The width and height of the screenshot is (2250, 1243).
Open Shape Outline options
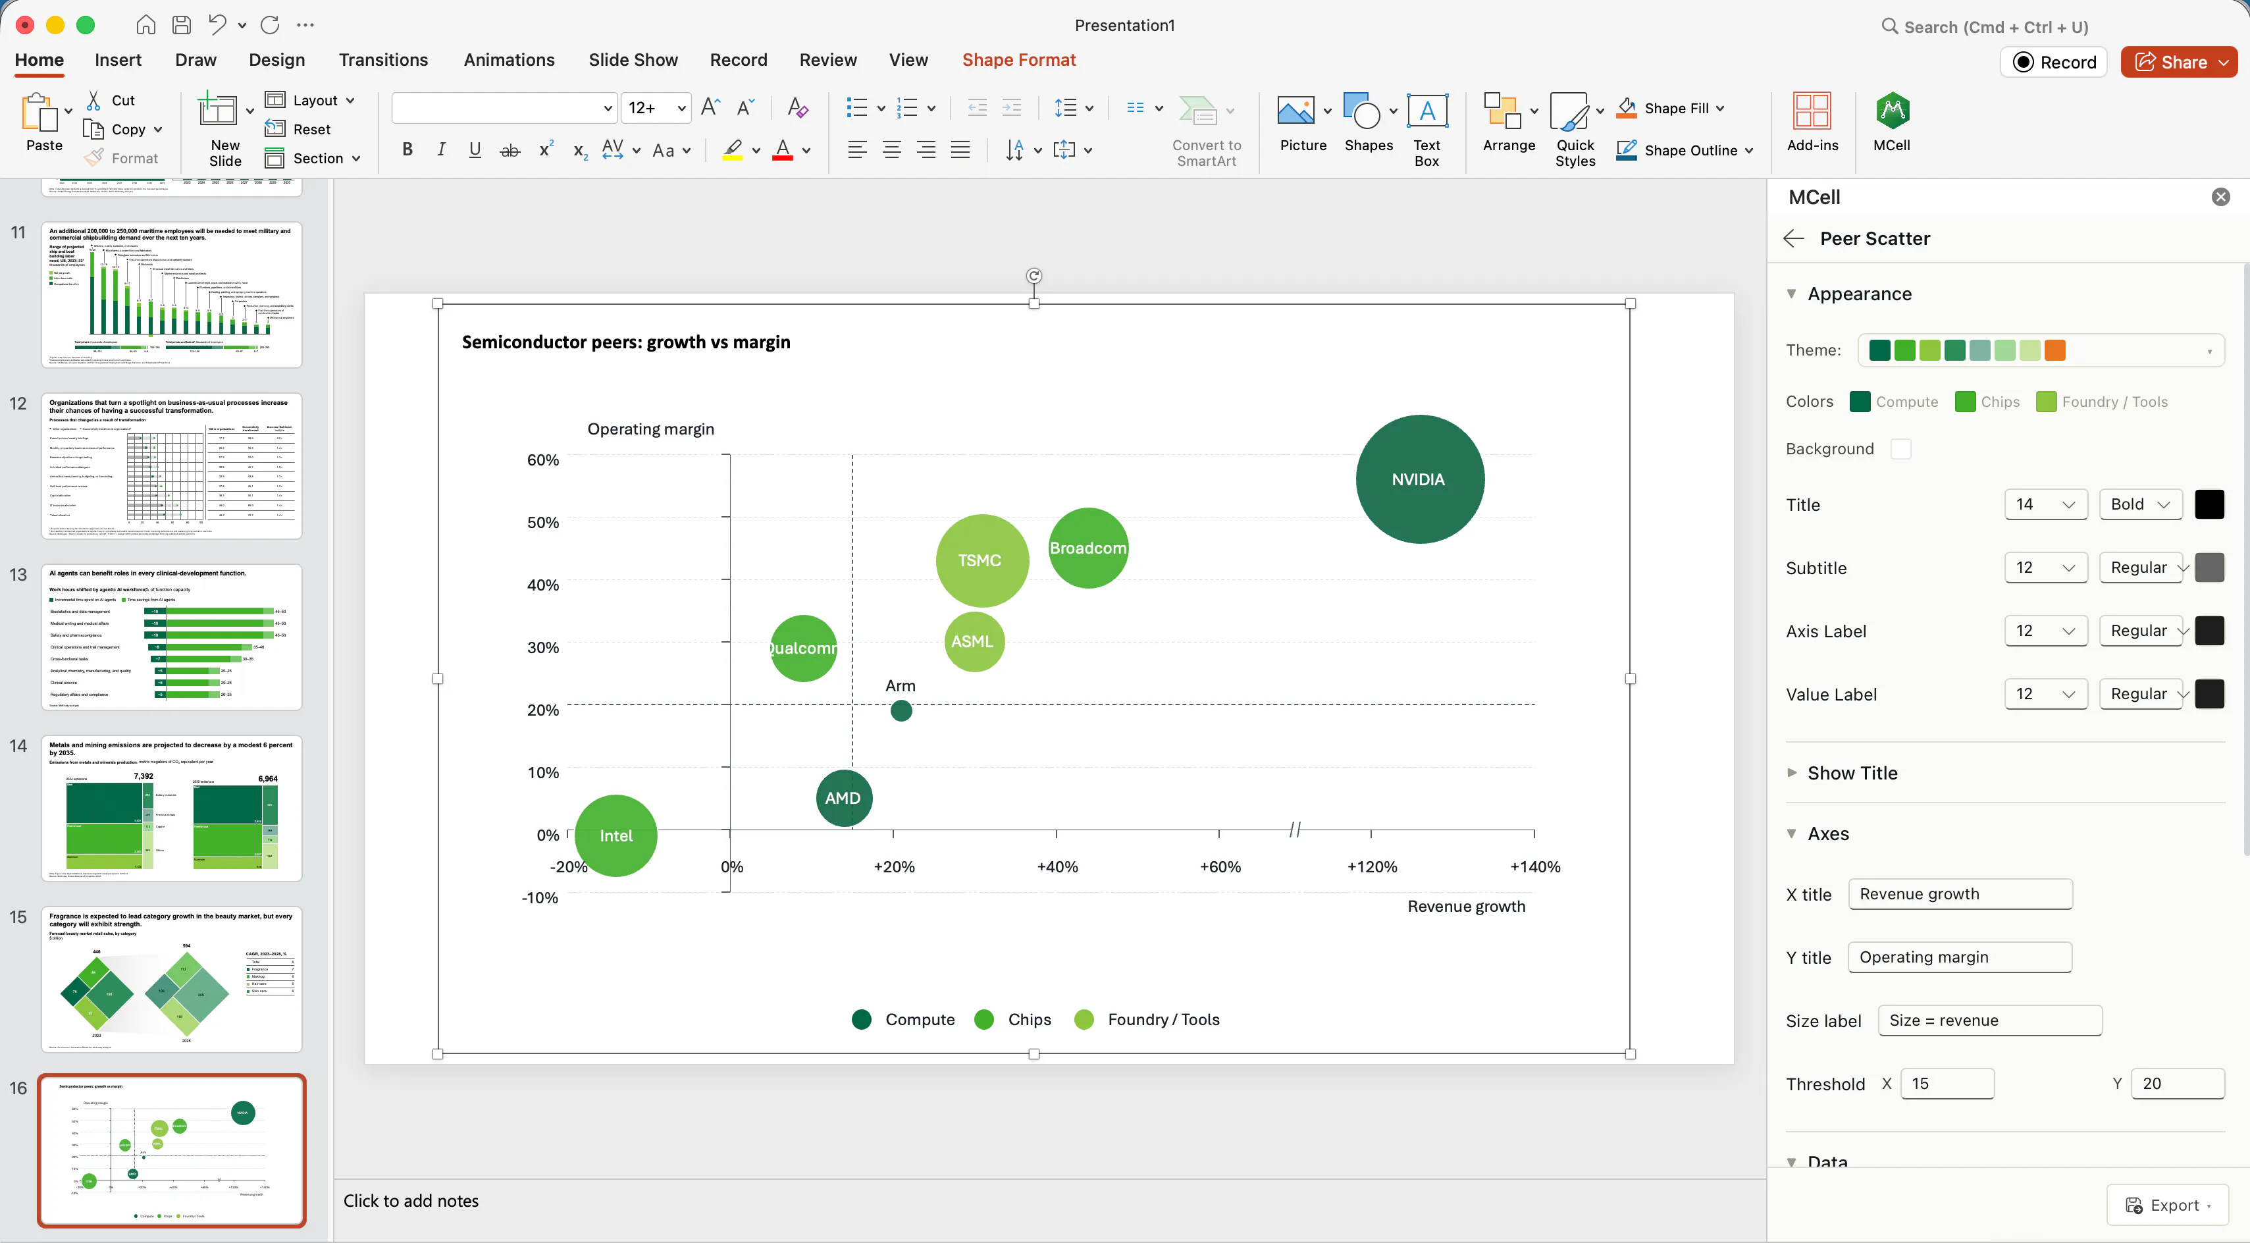[1685, 150]
